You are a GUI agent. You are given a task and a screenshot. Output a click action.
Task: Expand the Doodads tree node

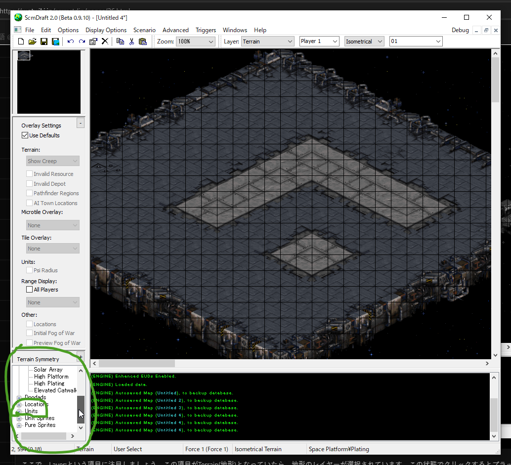pyautogui.click(x=19, y=398)
